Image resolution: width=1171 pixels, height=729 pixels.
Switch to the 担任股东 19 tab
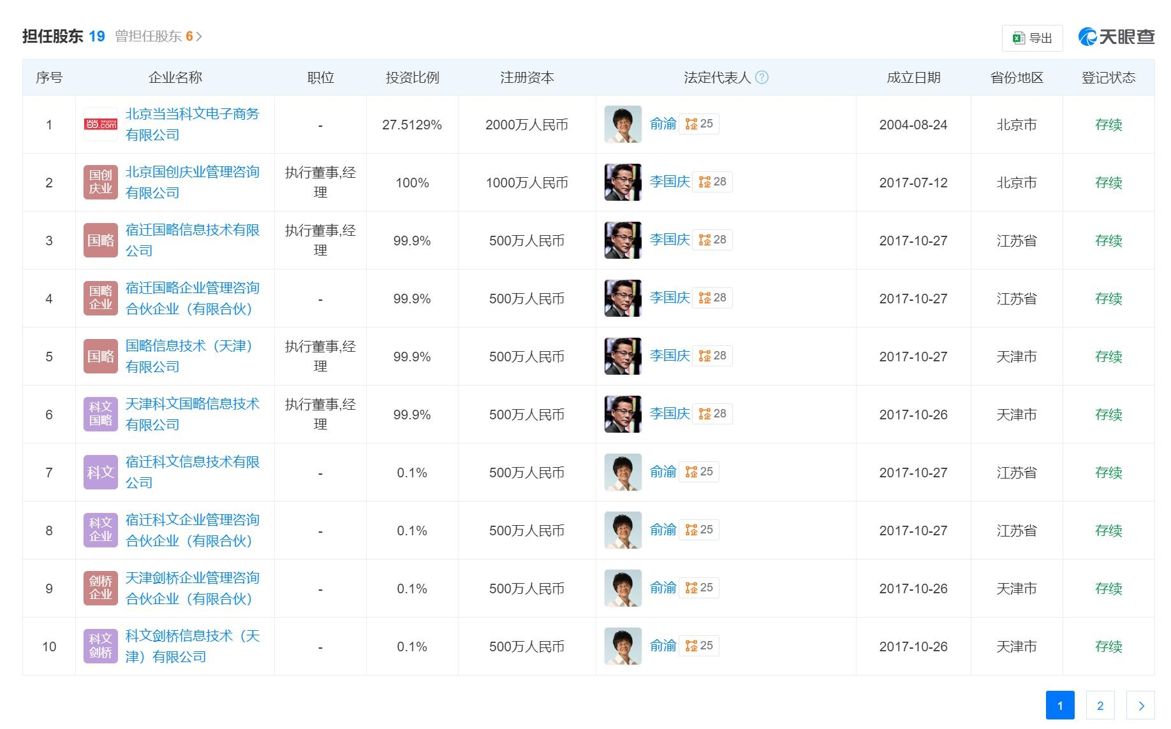point(63,36)
